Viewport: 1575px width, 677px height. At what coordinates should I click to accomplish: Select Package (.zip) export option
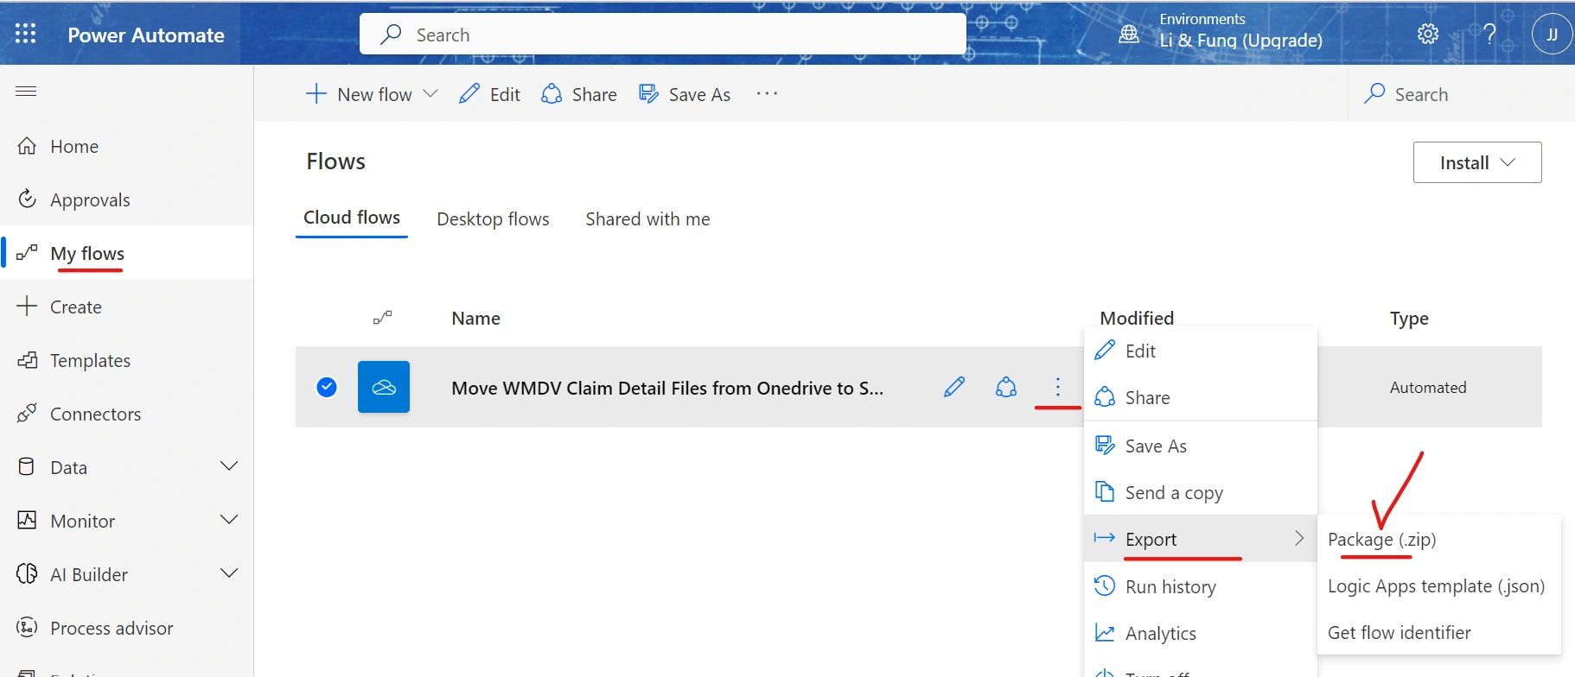coord(1381,540)
